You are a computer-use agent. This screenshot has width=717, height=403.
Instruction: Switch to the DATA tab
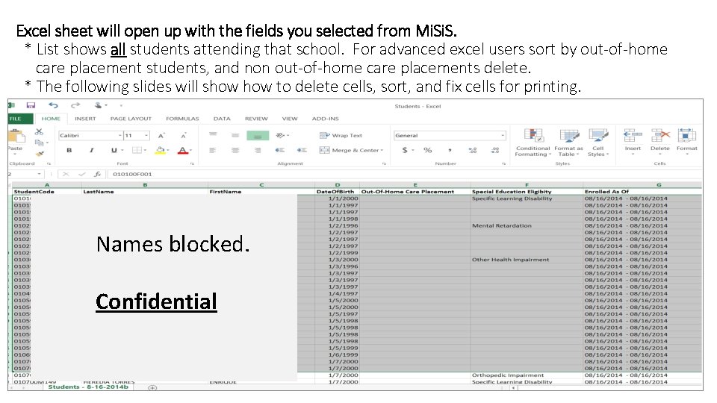click(x=222, y=119)
